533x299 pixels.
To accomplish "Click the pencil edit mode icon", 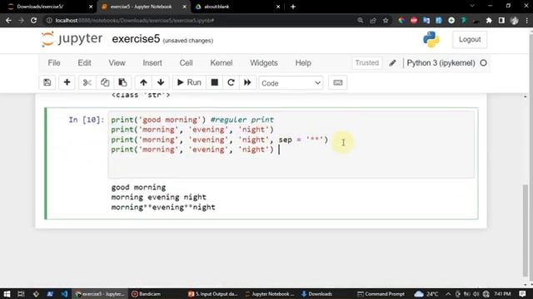I will [x=392, y=63].
